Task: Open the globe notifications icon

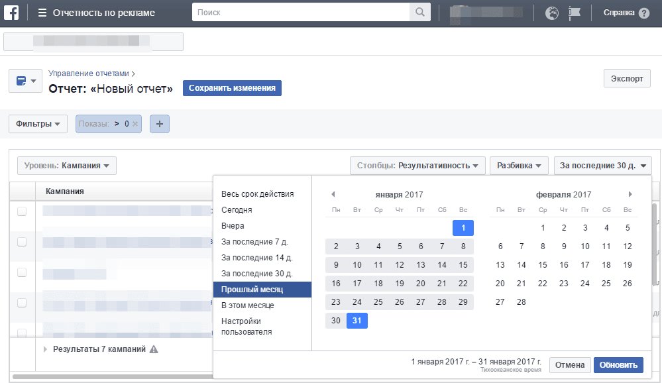Action: pyautogui.click(x=552, y=13)
